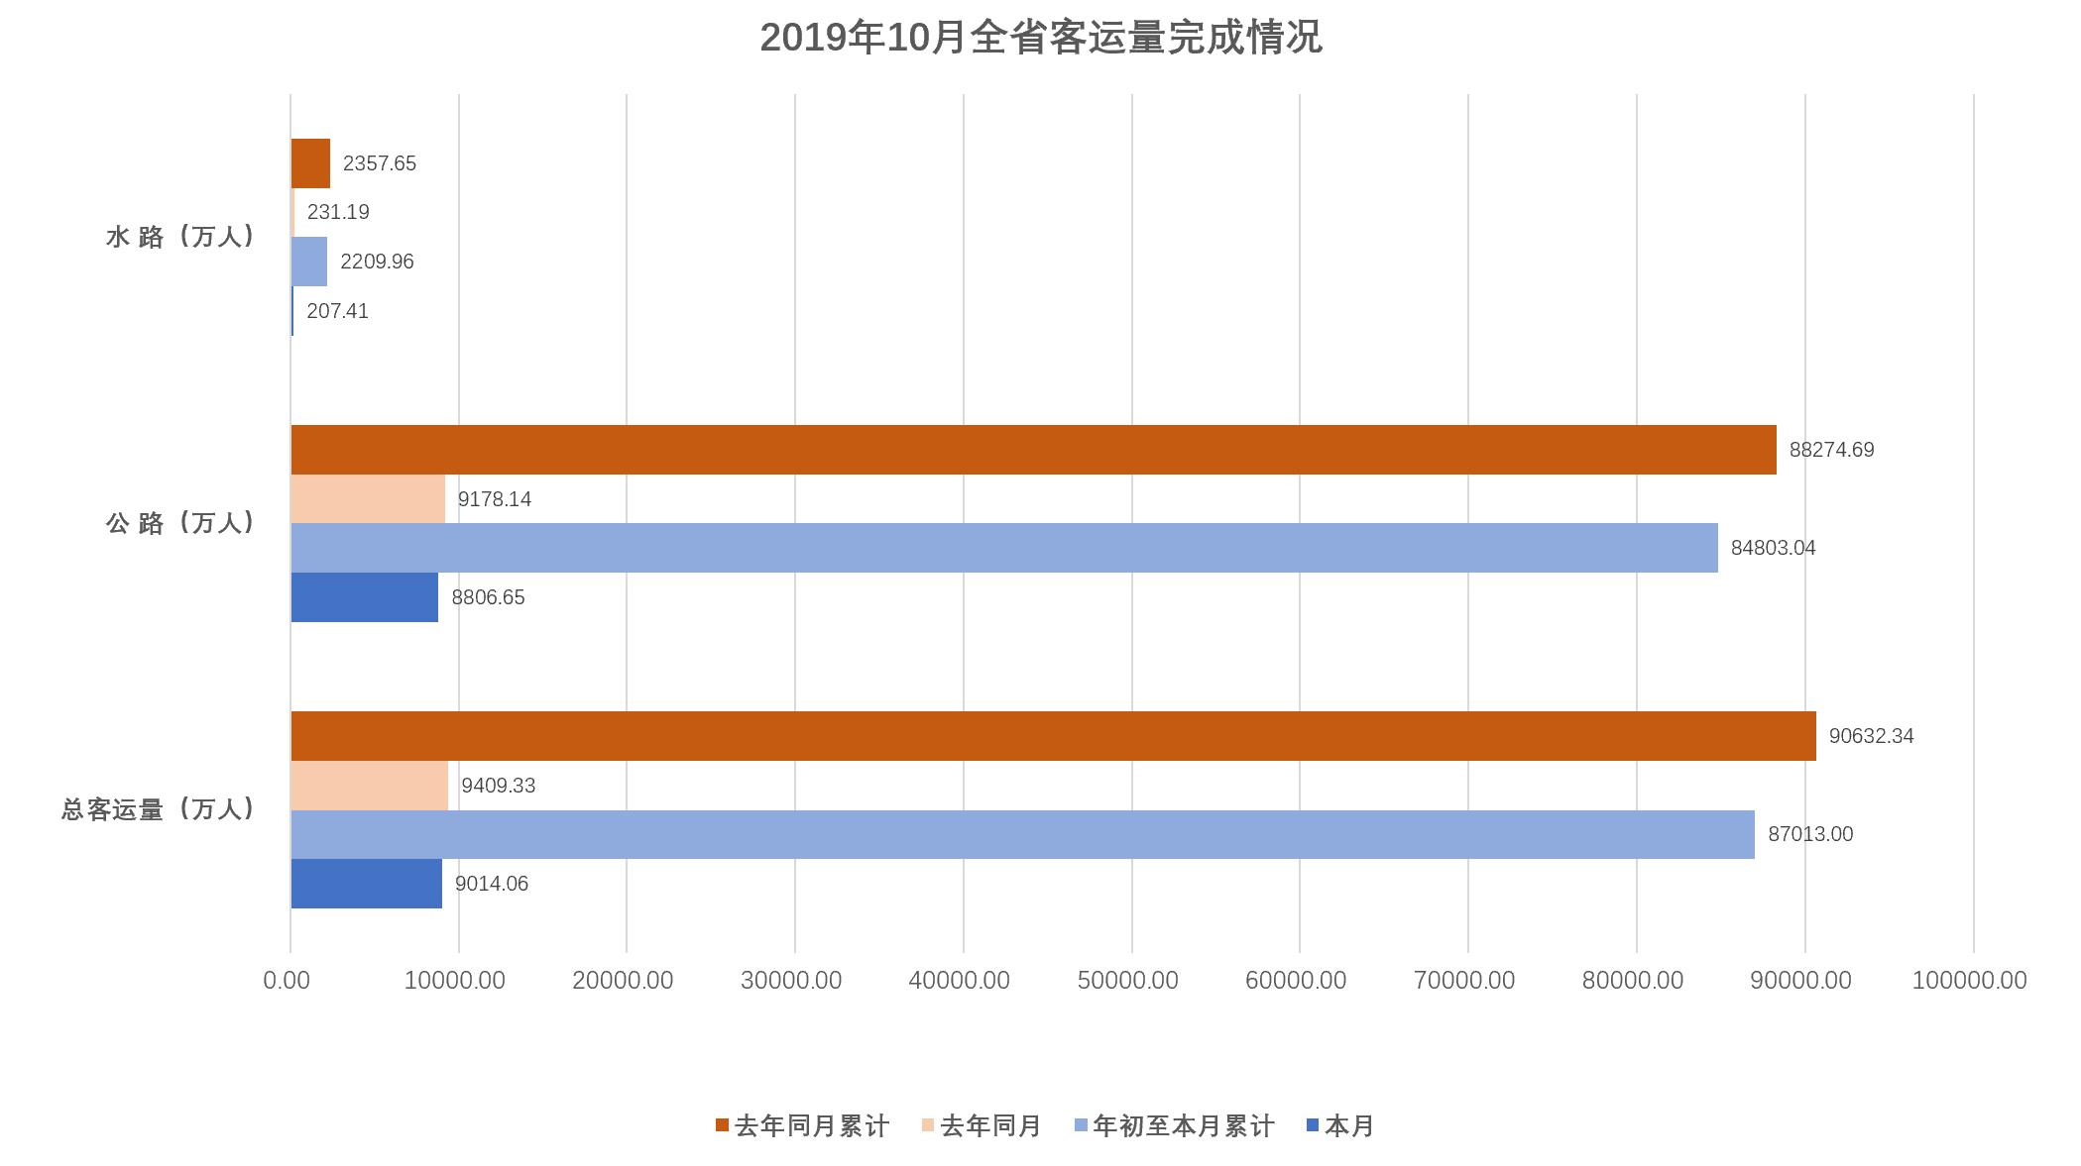Click the 8806.65 data label
Image resolution: width=2081 pixels, height=1166 pixels.
488,597
